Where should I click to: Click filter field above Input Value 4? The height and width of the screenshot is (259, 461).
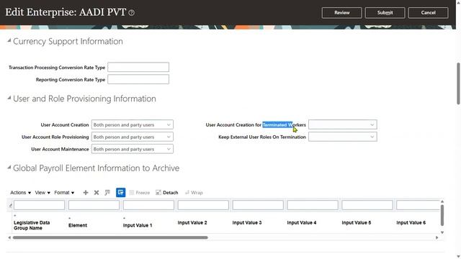313,205
